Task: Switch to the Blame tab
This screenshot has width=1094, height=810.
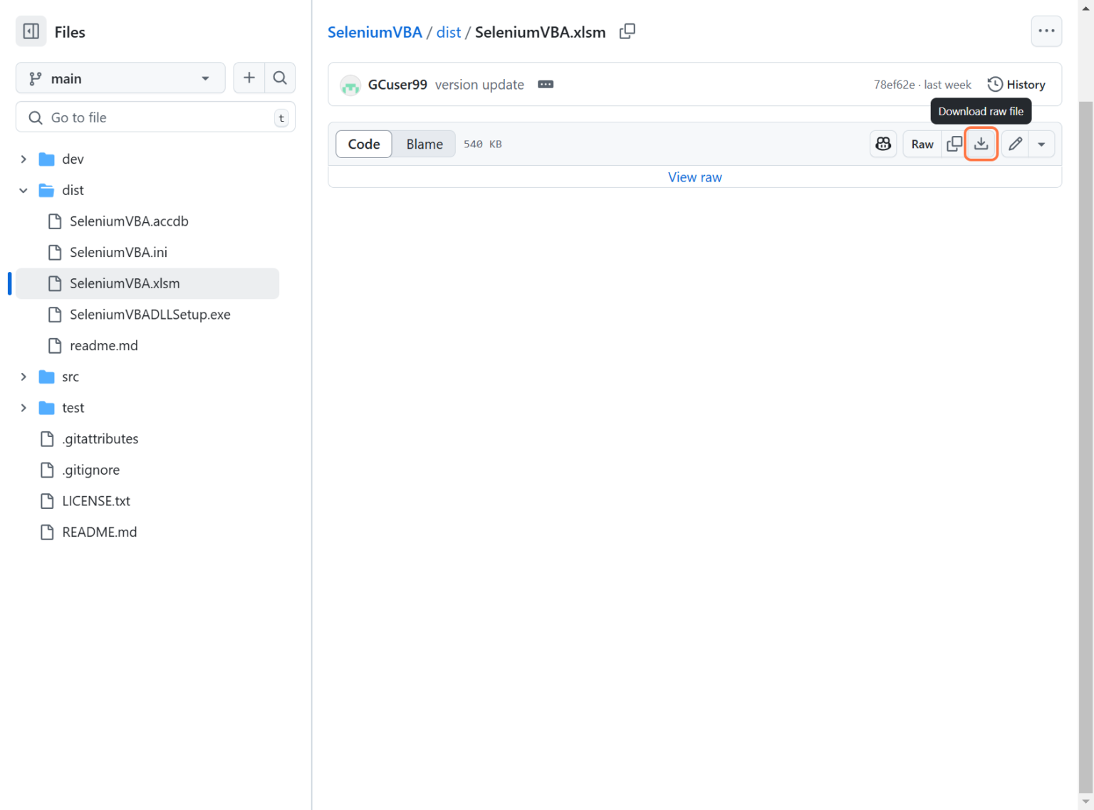Action: click(423, 144)
